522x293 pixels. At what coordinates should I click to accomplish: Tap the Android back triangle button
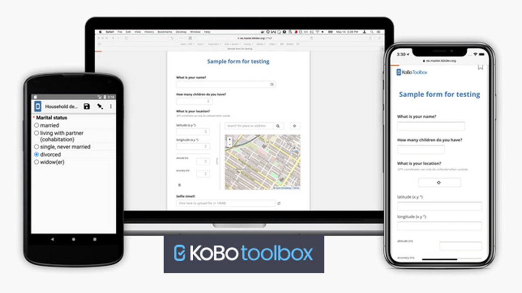(53, 239)
